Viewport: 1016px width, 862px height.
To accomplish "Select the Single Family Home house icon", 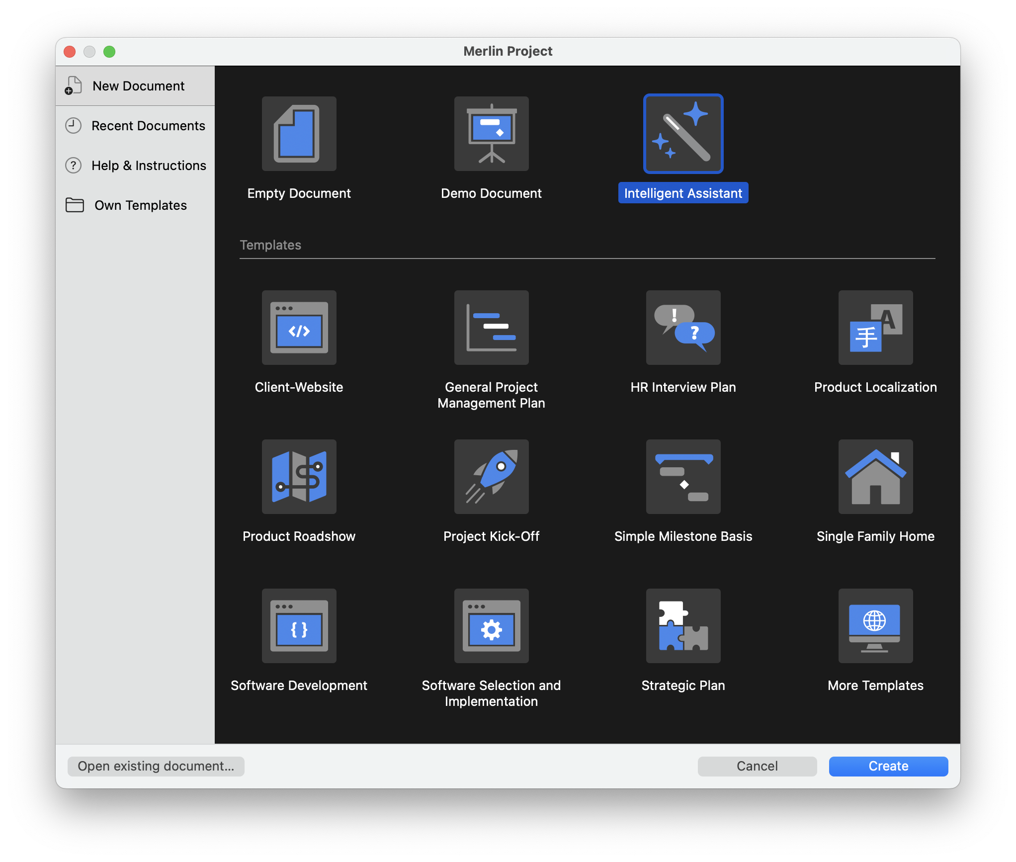I will 875,477.
